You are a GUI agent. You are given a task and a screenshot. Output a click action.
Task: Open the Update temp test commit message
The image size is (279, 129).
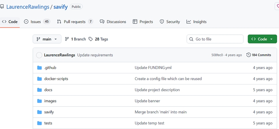point(150,123)
